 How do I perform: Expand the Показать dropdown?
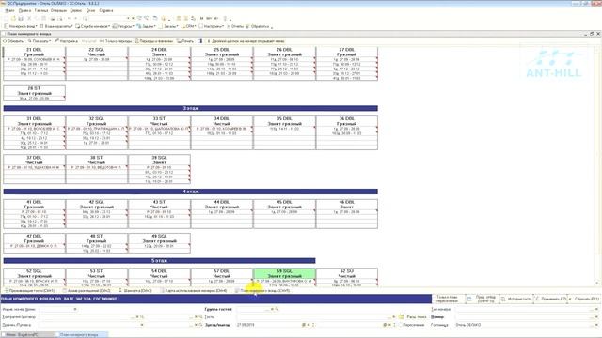click(x=40, y=41)
